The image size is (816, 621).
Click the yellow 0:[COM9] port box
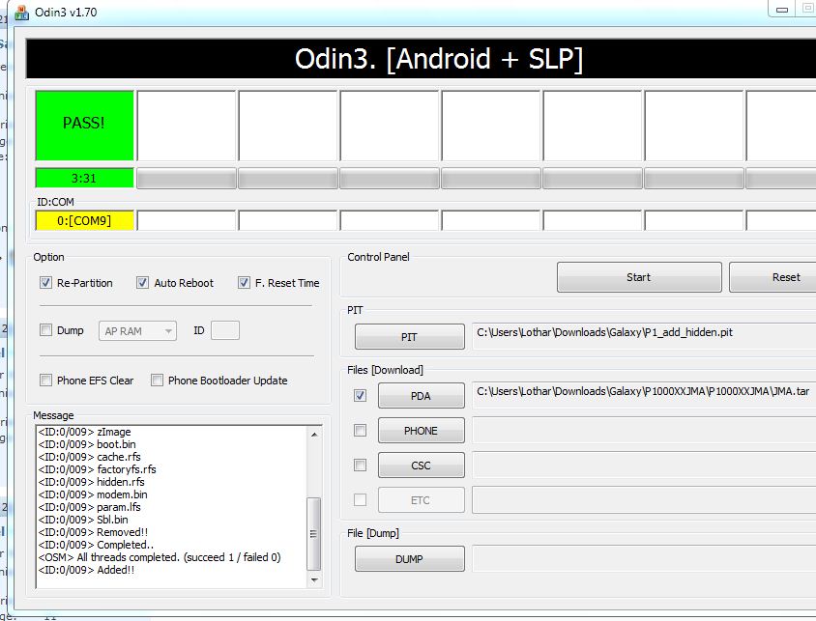point(84,220)
